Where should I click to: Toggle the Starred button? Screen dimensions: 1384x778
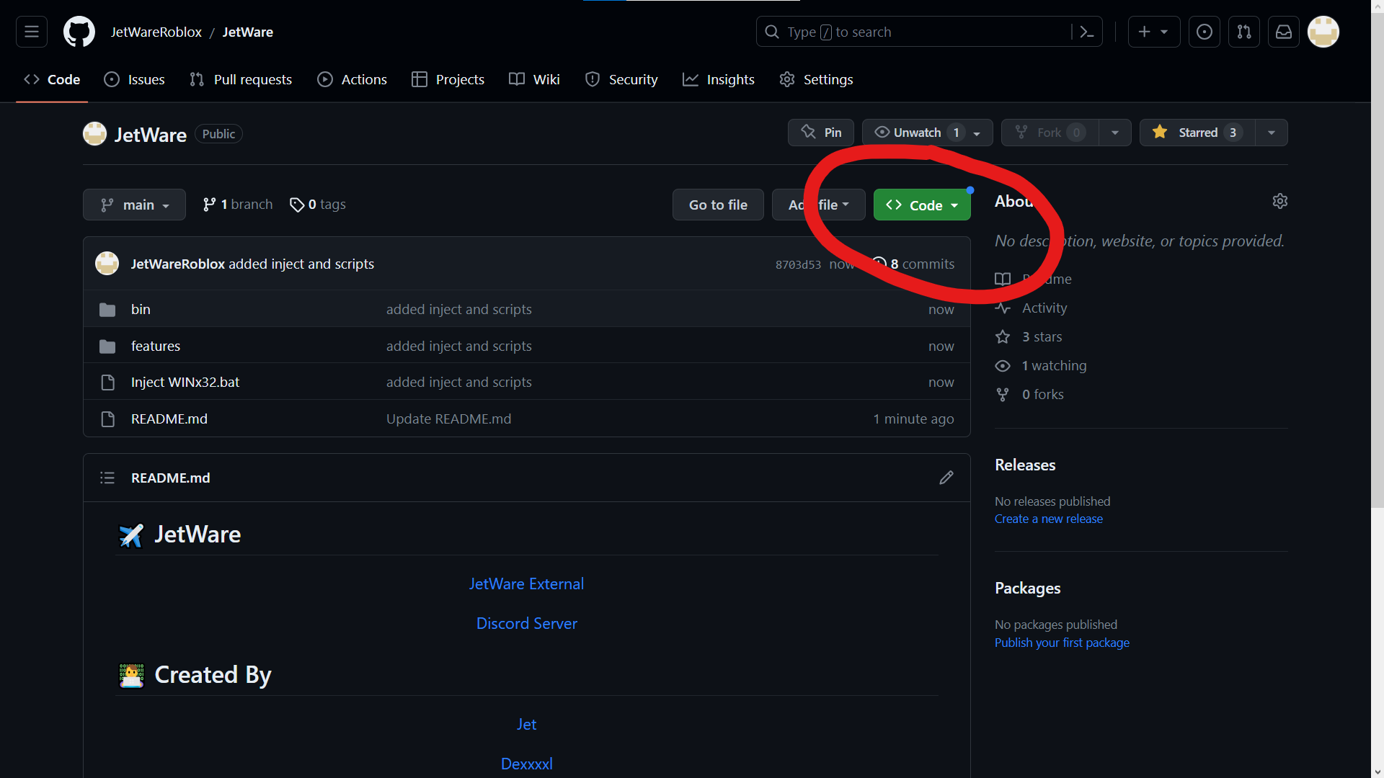click(1197, 133)
